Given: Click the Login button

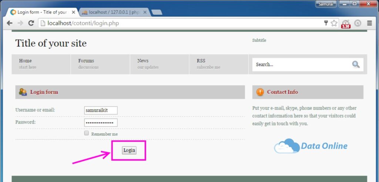Looking at the screenshot, I should (x=129, y=150).
